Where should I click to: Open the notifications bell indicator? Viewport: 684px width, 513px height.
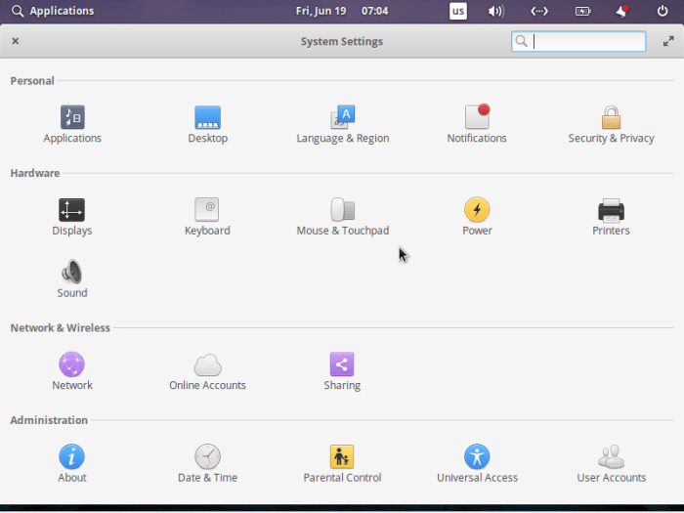pos(622,11)
